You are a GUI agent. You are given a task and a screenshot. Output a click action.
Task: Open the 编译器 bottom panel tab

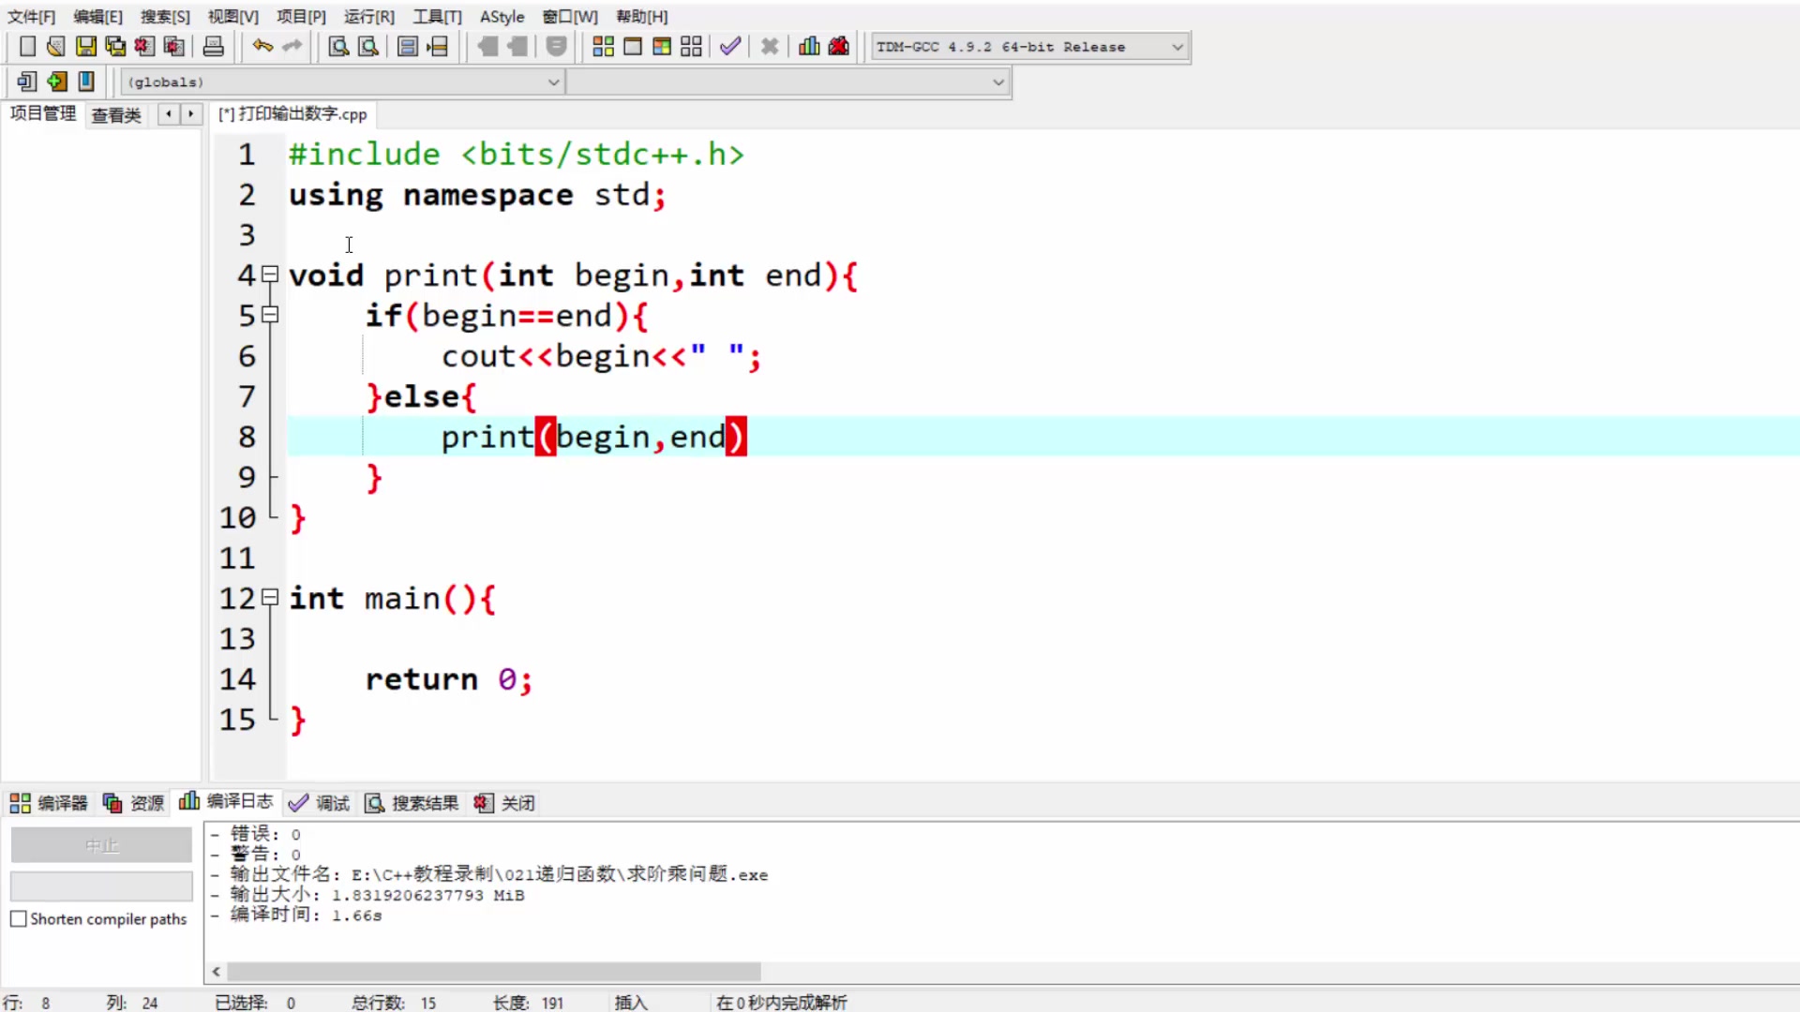coord(49,803)
